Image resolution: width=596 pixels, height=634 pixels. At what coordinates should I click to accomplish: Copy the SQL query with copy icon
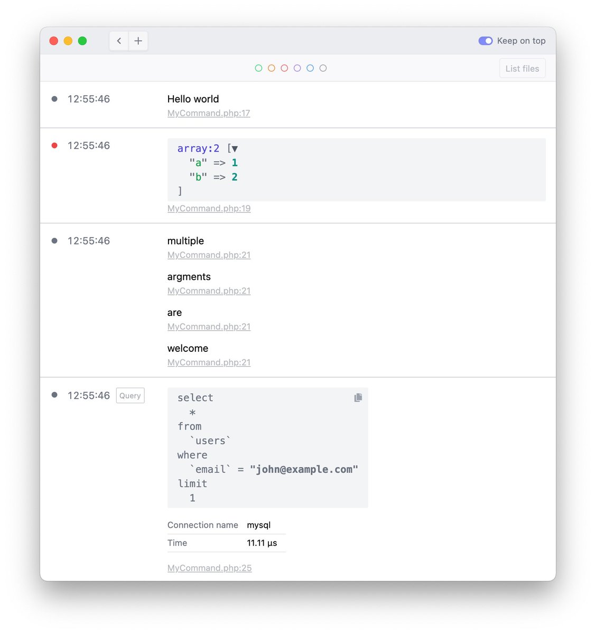coord(358,397)
